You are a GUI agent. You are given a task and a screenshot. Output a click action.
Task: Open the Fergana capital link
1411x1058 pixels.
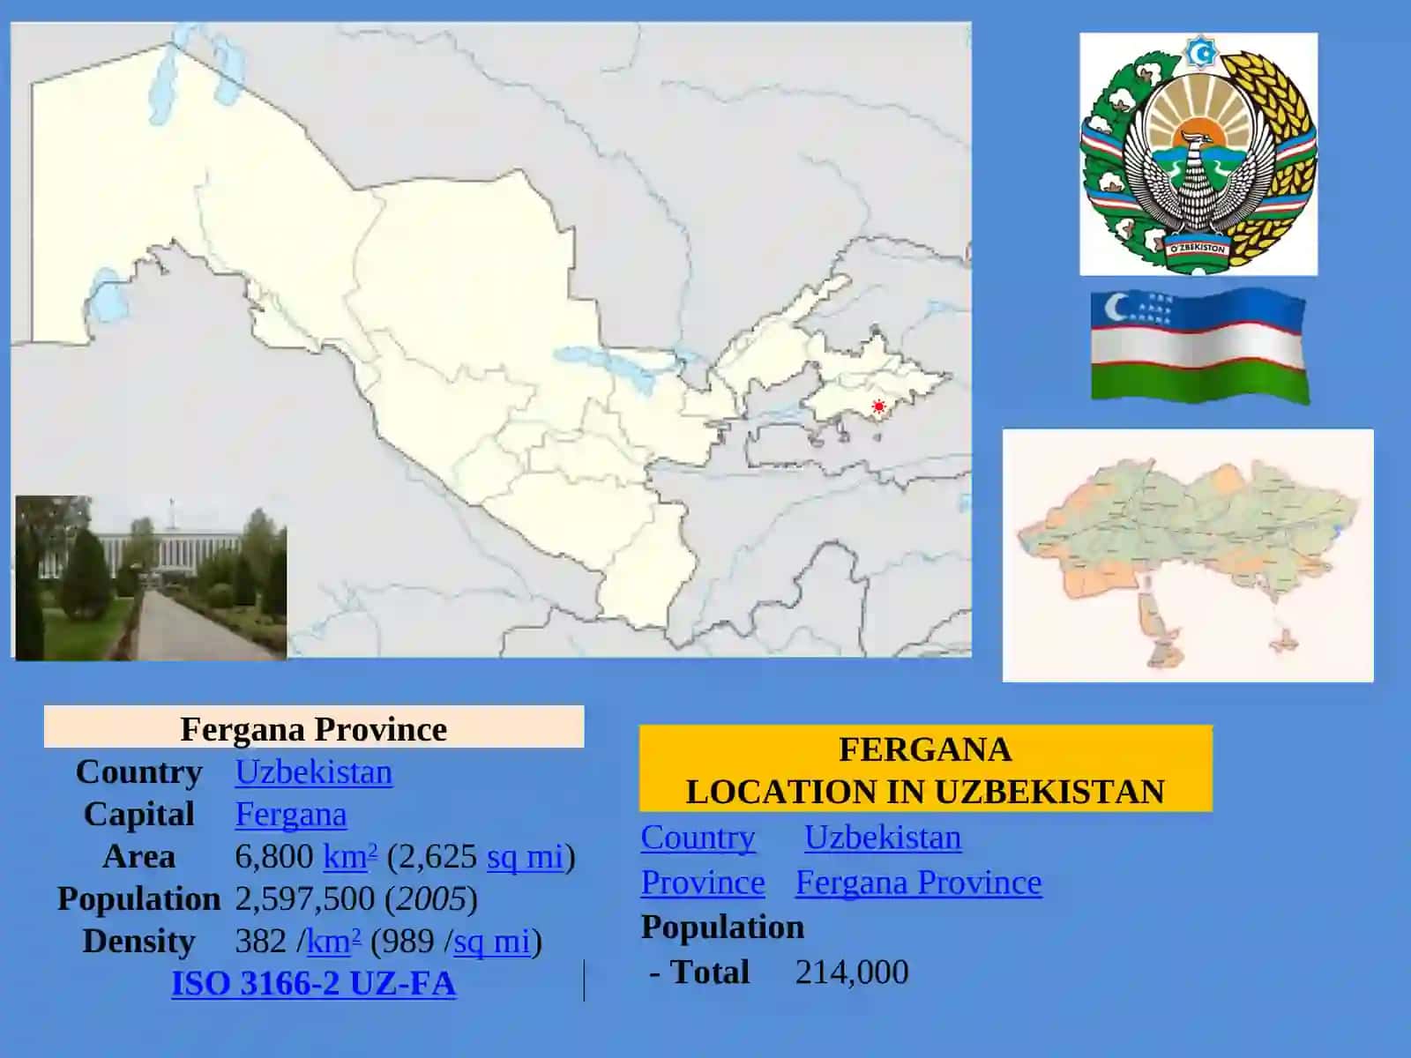point(290,815)
